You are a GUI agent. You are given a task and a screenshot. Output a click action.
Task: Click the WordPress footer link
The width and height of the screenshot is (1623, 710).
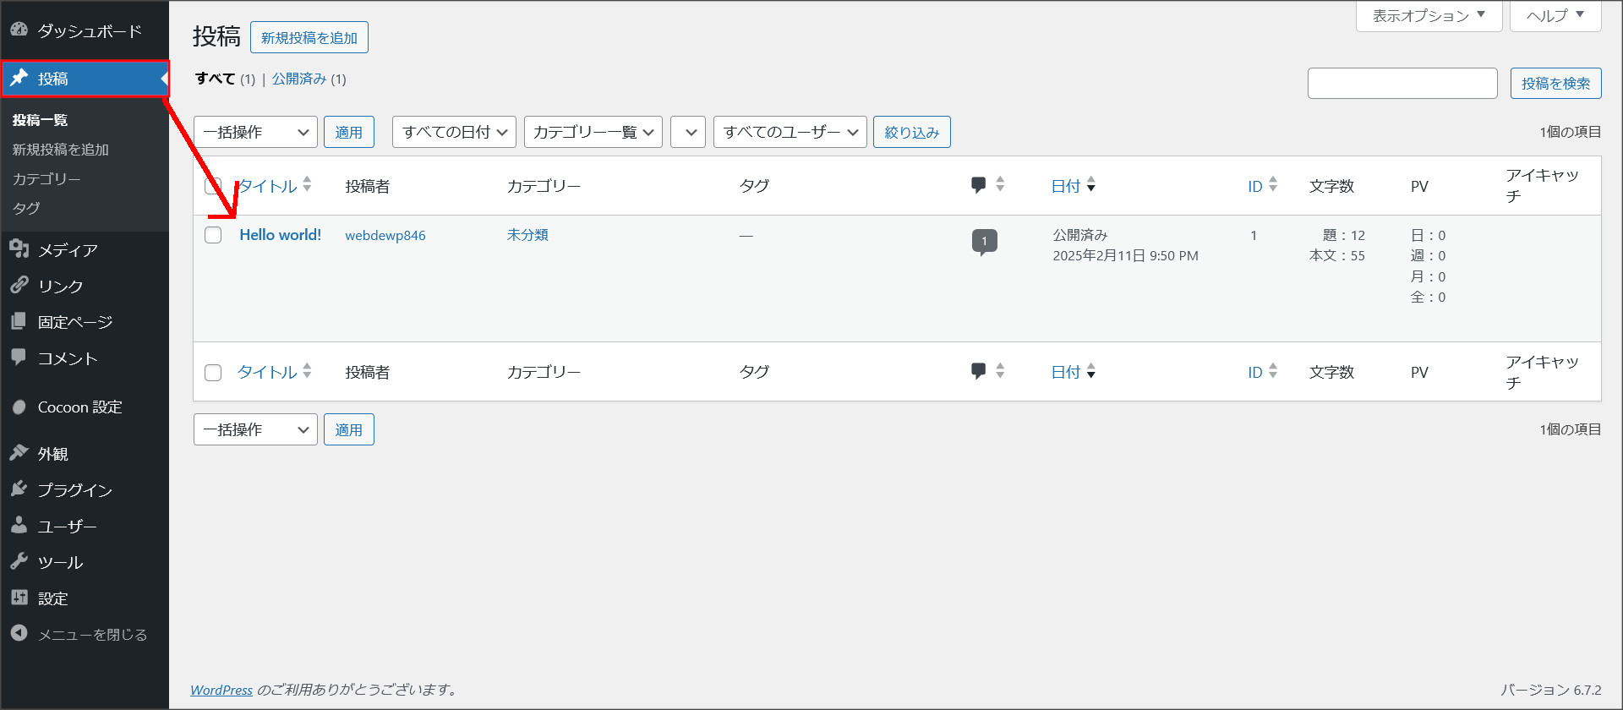(x=221, y=690)
